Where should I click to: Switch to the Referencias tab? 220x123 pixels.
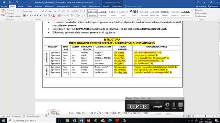(49, 6)
